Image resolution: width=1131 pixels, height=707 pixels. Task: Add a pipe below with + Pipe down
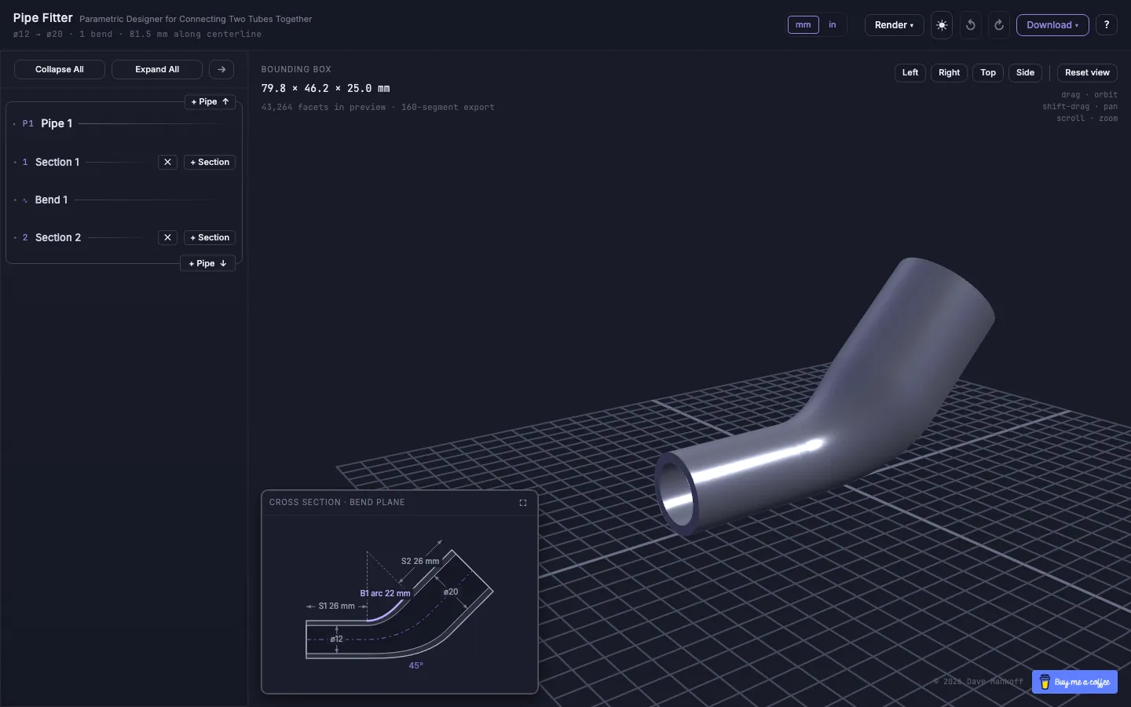(x=208, y=263)
